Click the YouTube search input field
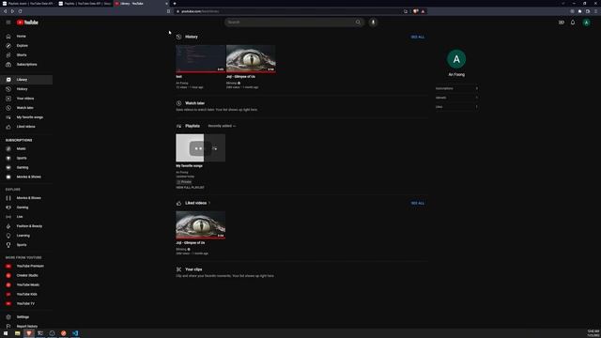601x338 pixels. pos(289,23)
